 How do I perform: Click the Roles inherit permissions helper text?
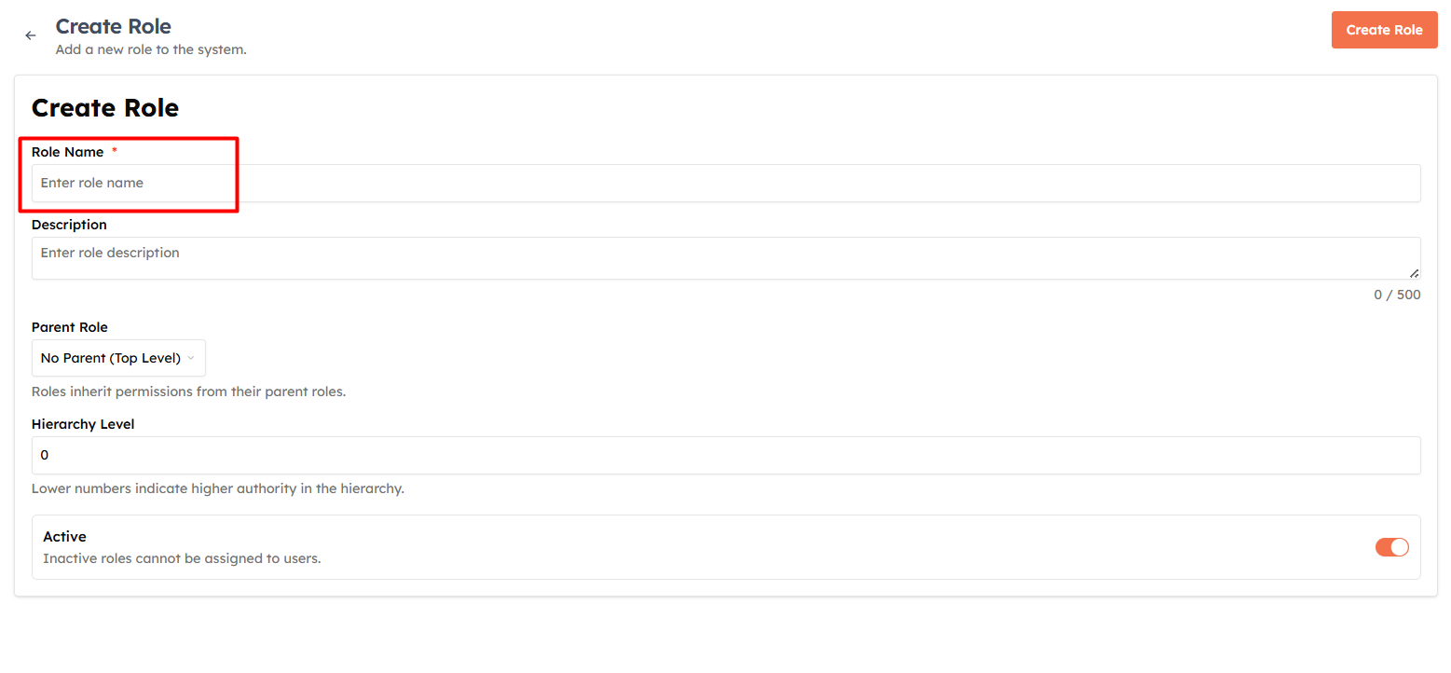pos(189,391)
